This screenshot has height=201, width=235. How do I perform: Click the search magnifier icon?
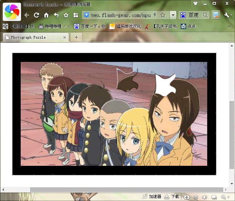pyautogui.click(x=205, y=15)
